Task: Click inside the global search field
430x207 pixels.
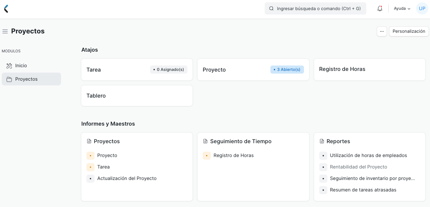Action: click(315, 8)
